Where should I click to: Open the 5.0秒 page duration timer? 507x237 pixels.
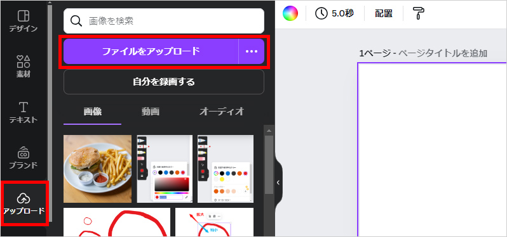point(334,13)
